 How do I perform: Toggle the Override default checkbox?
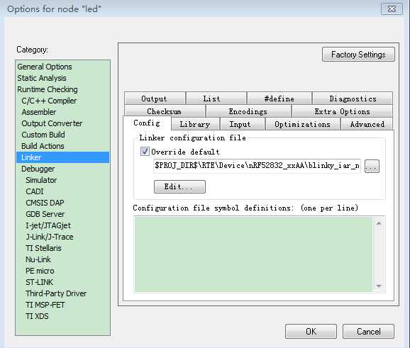click(145, 152)
